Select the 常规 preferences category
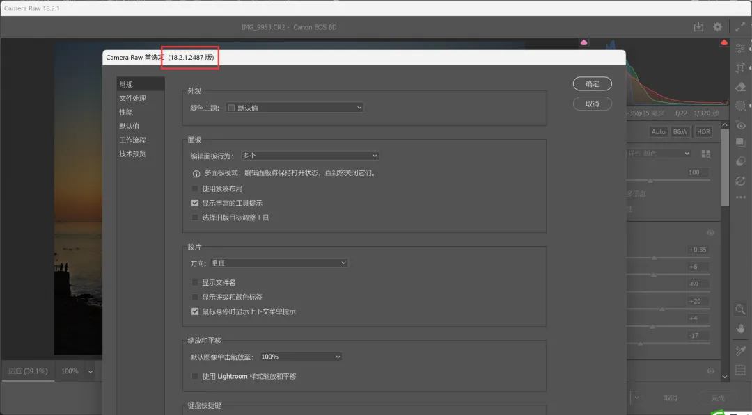 [141, 84]
